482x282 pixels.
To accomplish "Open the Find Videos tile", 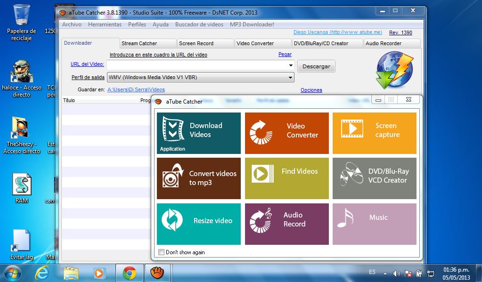I will tap(287, 178).
